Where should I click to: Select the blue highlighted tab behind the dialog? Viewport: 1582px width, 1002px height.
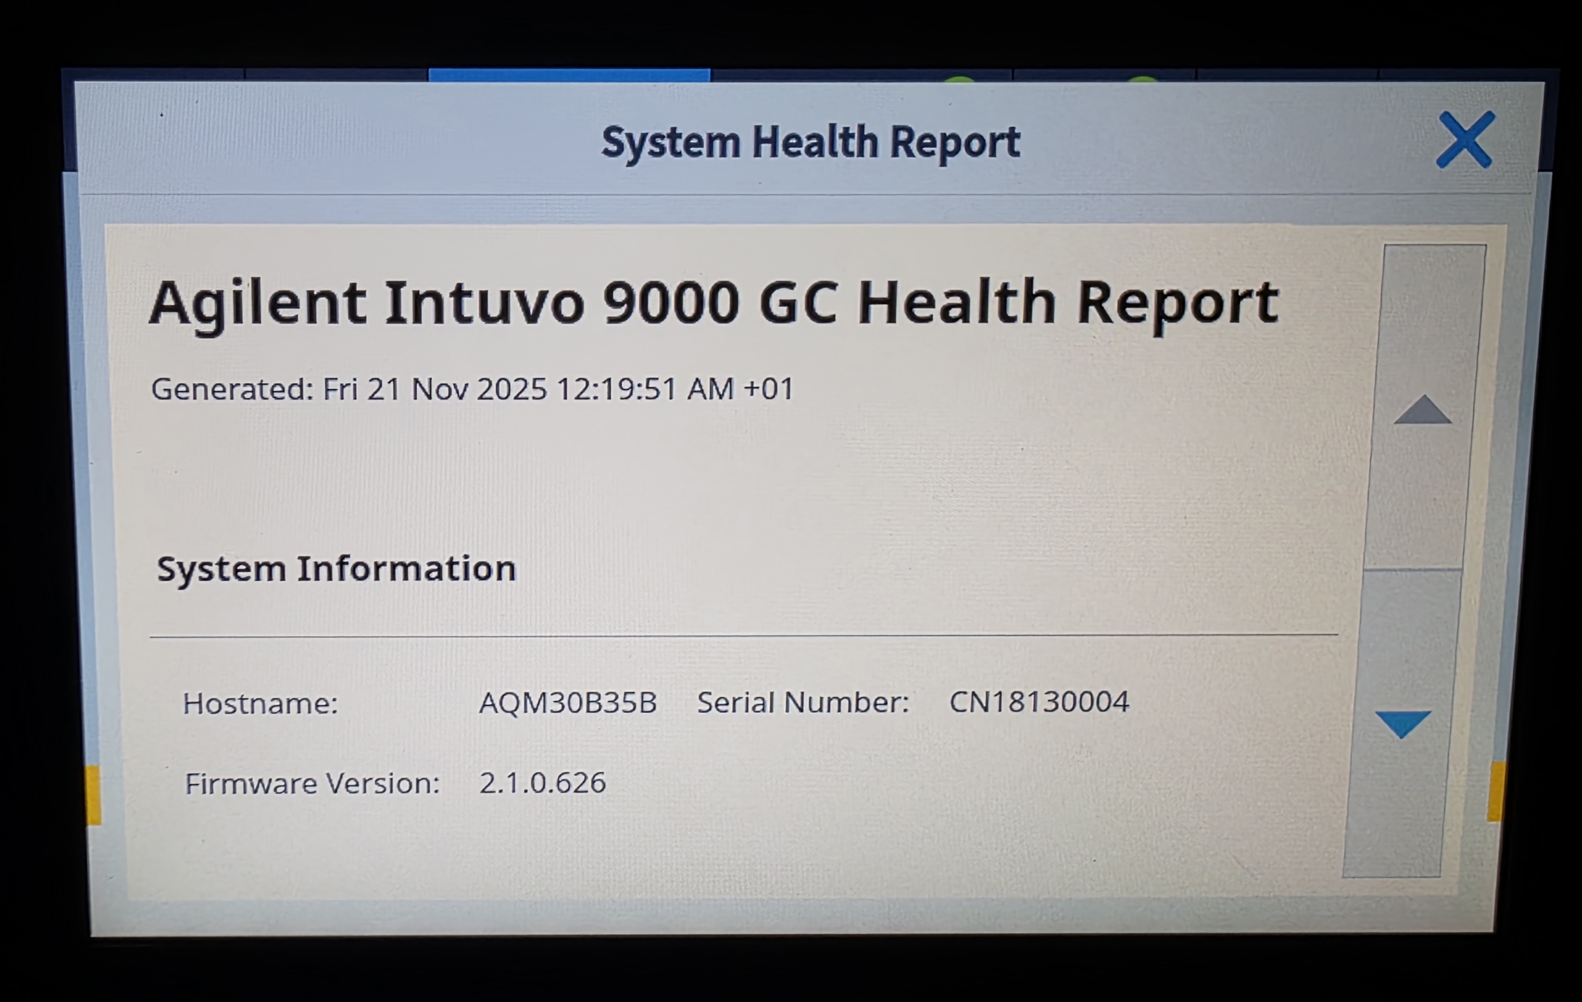(x=569, y=75)
